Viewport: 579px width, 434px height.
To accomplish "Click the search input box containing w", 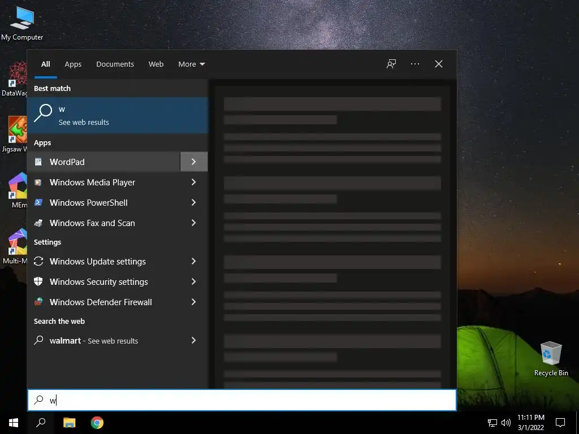I will [242, 400].
